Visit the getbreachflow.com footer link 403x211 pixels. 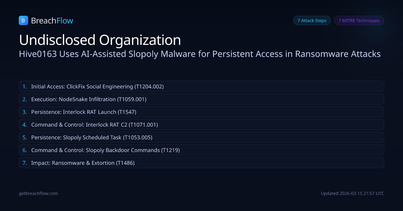point(38,194)
